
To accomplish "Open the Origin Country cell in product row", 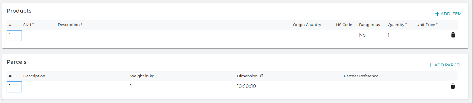I will click(x=312, y=35).
